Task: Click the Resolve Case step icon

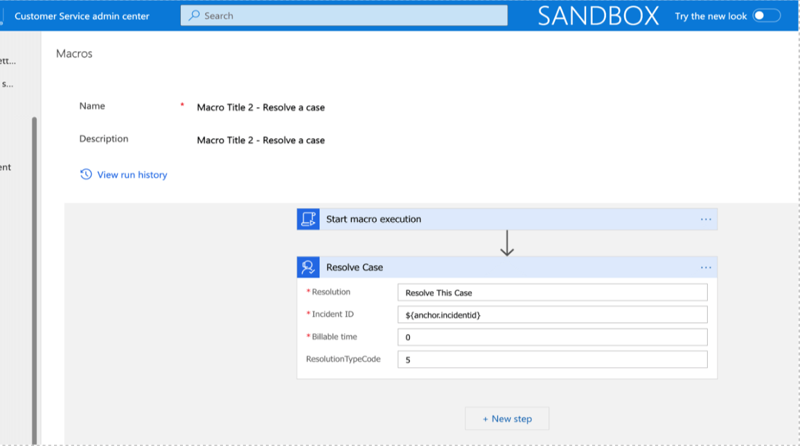Action: click(x=308, y=268)
